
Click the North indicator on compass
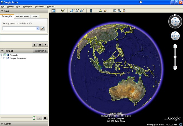point(175,15)
